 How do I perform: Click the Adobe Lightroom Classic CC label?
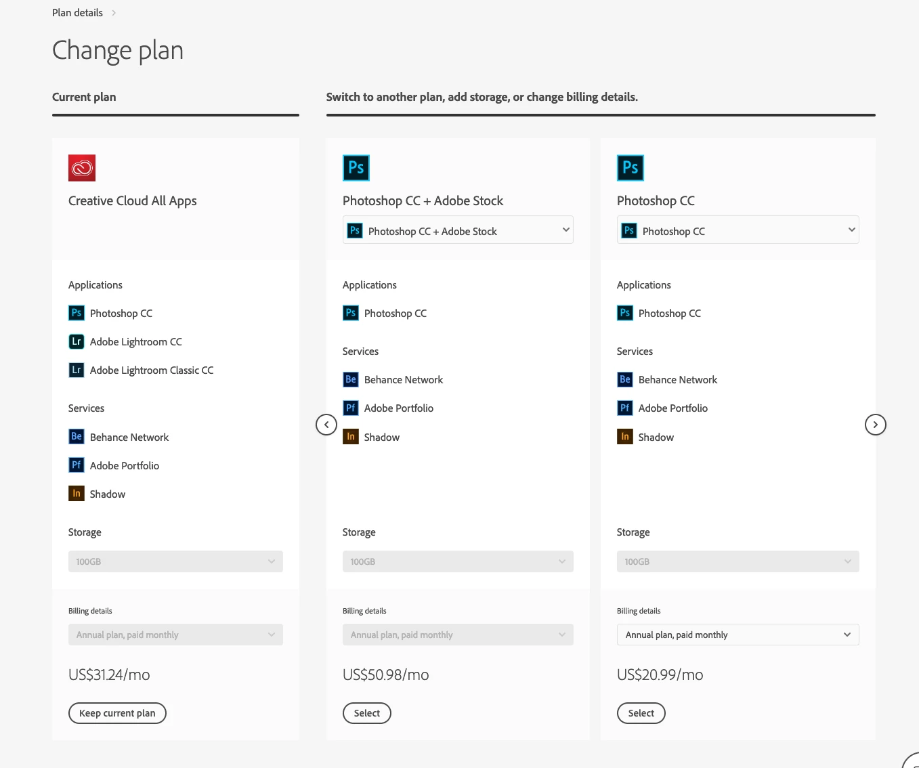152,370
